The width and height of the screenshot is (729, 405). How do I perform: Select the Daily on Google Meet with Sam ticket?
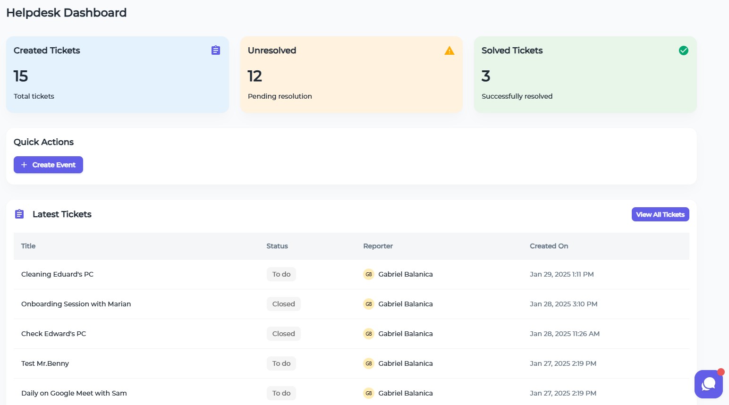[74, 393]
